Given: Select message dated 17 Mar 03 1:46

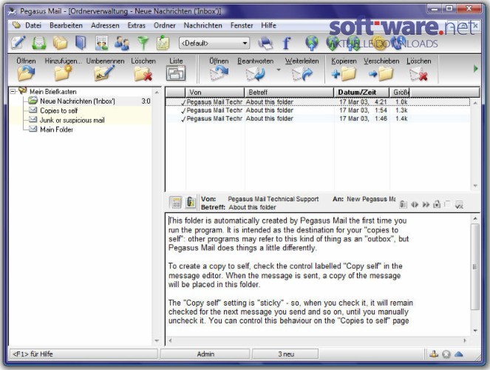Looking at the screenshot, I should [x=317, y=118].
